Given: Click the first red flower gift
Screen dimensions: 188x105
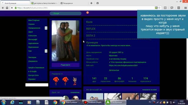Looking at the screenshot, I should [56, 81].
